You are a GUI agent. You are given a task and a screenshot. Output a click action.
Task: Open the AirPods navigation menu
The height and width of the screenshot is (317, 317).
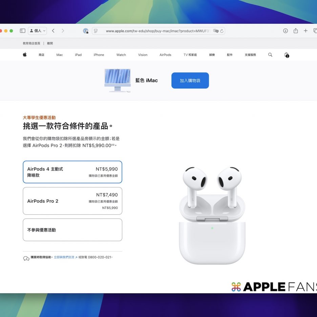coord(165,55)
